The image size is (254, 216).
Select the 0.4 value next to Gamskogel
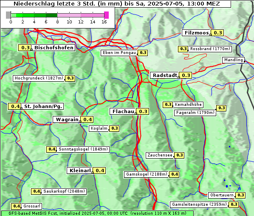174,174
